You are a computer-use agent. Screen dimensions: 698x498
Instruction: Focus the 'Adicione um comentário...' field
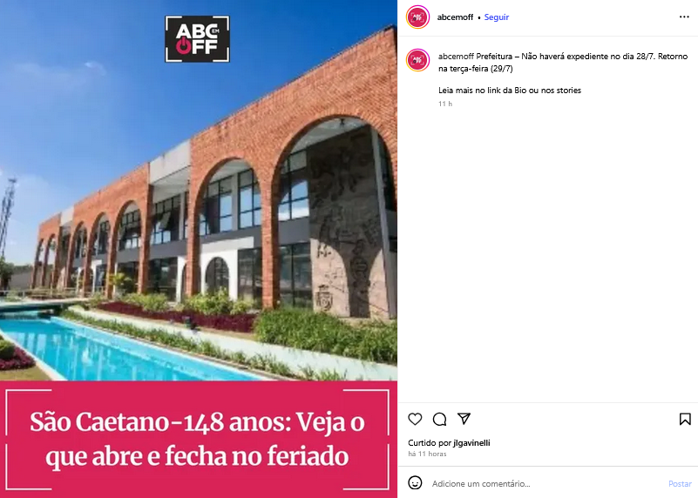click(547, 483)
